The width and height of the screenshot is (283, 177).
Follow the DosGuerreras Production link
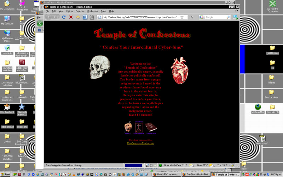140,143
